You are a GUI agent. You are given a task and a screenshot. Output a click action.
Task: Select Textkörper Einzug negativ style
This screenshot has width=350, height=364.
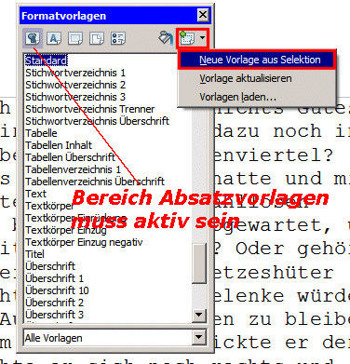tap(84, 242)
